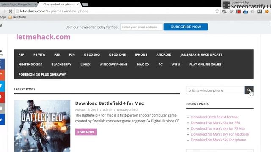271x152 pixels.
Task: Select PC in the nav menu
Action: 160,65
